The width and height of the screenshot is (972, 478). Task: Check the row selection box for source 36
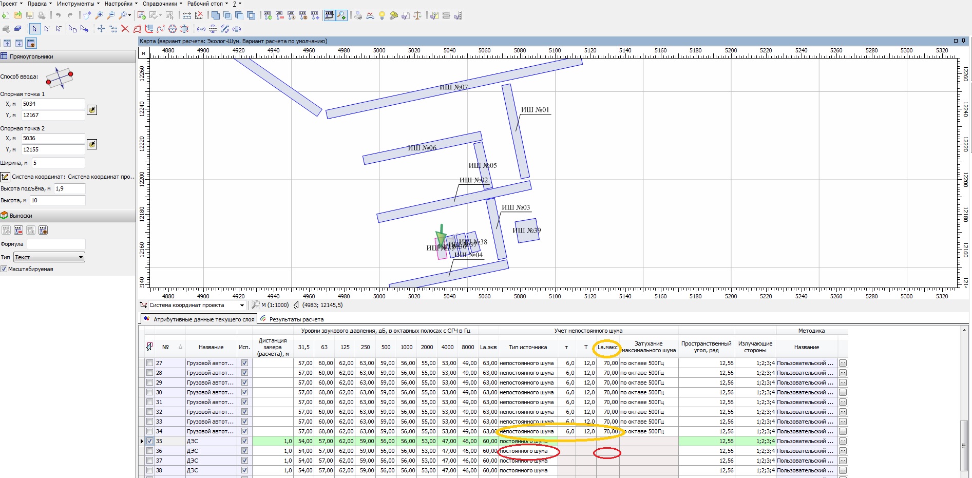click(x=149, y=451)
